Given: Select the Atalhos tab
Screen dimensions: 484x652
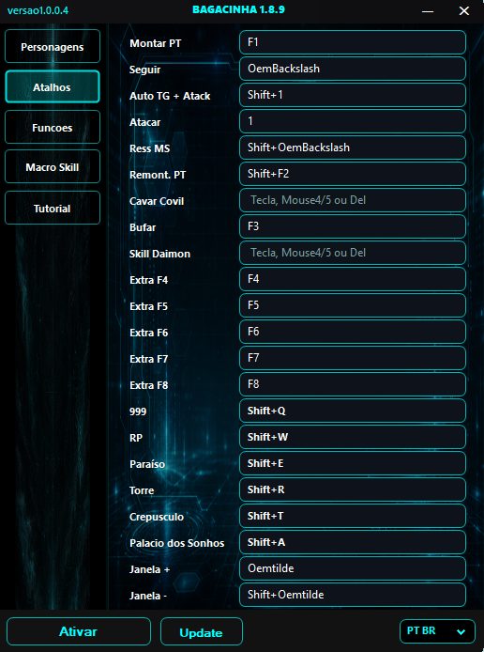Looking at the screenshot, I should tap(53, 87).
